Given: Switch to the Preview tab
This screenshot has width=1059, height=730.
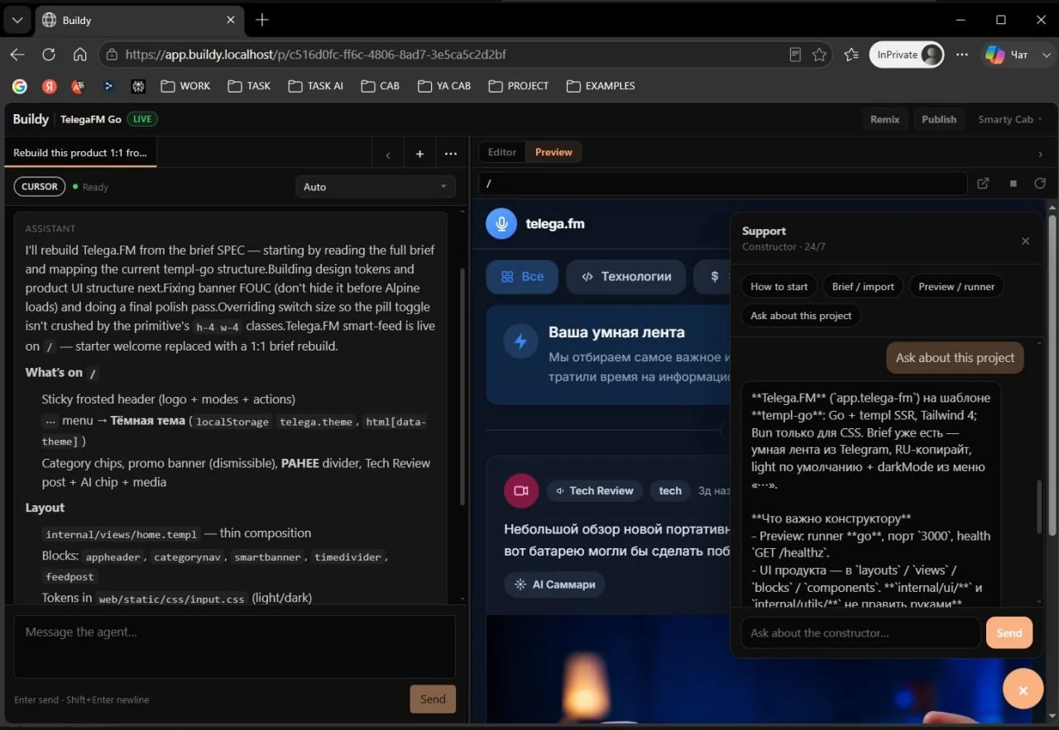Looking at the screenshot, I should pos(553,152).
